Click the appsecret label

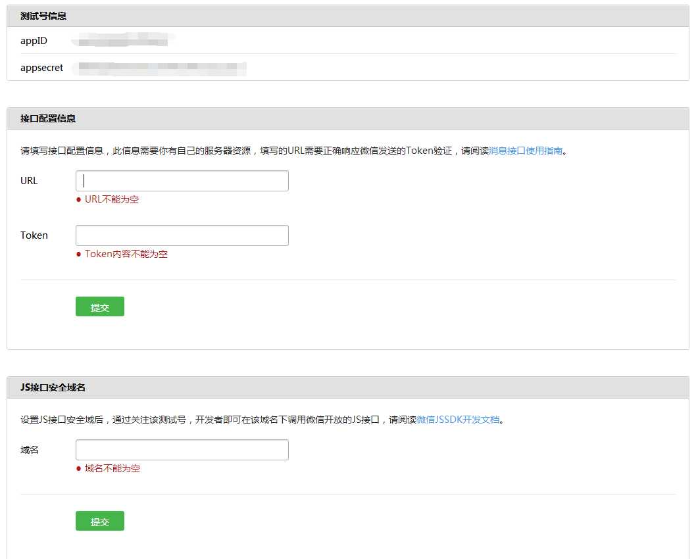coord(42,67)
